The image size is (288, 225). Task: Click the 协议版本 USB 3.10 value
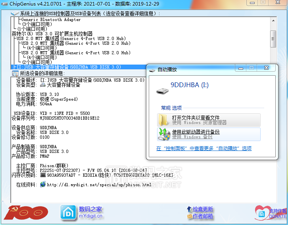(50, 94)
